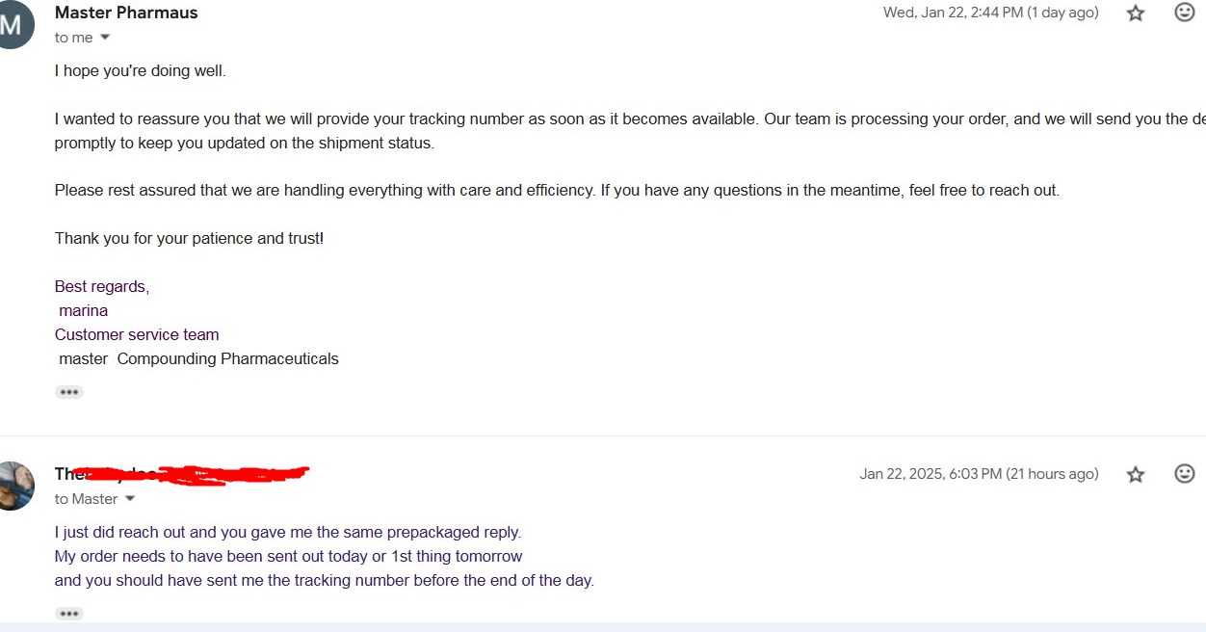This screenshot has width=1206, height=632.
Task: Open the Master Pharmaus sender avatar
Action: click(x=12, y=25)
